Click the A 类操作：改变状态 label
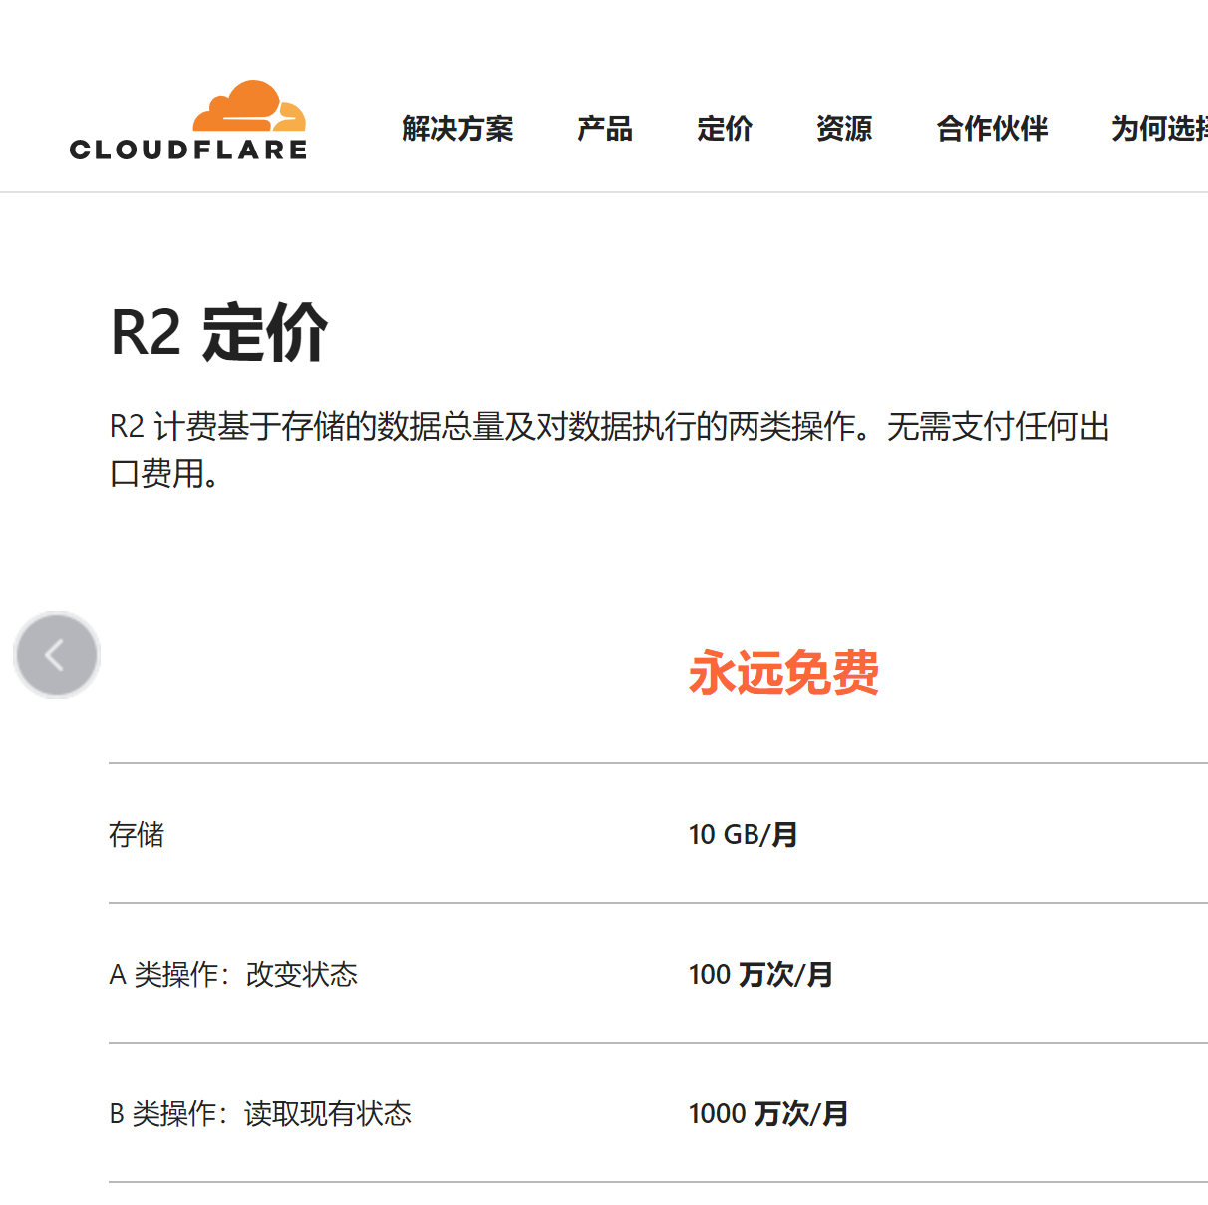The width and height of the screenshot is (1208, 1205). (x=233, y=974)
